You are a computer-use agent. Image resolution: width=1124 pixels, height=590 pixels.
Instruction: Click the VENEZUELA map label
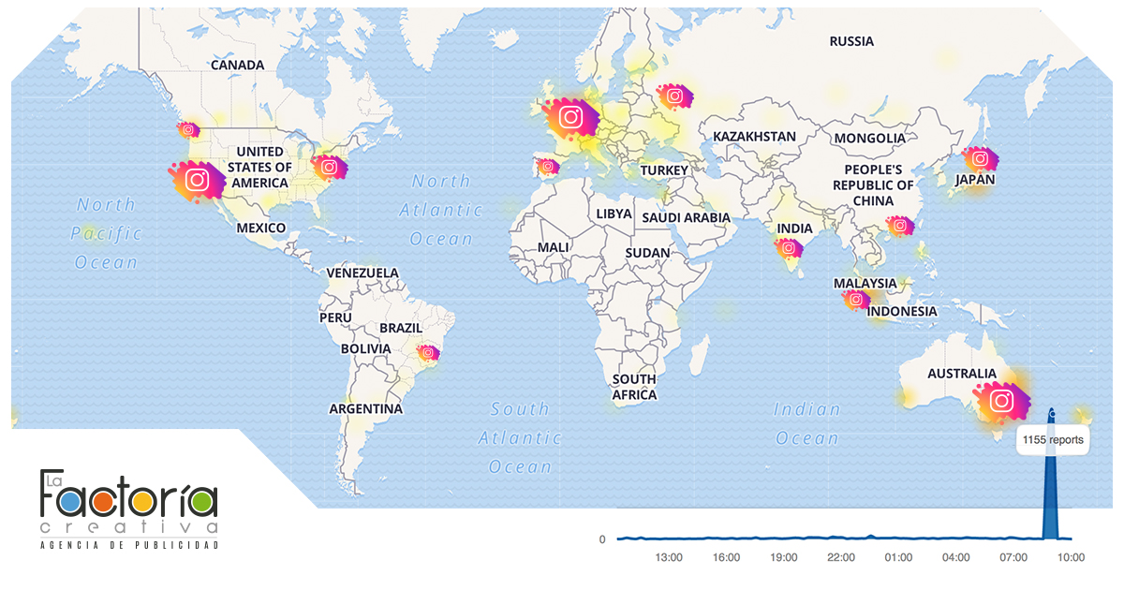pos(362,273)
